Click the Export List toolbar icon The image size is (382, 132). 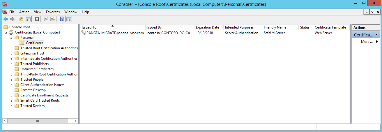point(53,19)
